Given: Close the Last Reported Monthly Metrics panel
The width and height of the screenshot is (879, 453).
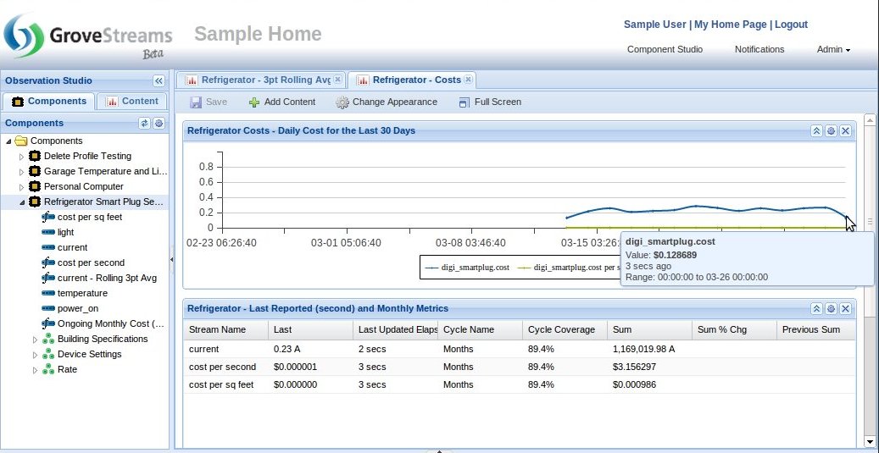Looking at the screenshot, I should [845, 309].
